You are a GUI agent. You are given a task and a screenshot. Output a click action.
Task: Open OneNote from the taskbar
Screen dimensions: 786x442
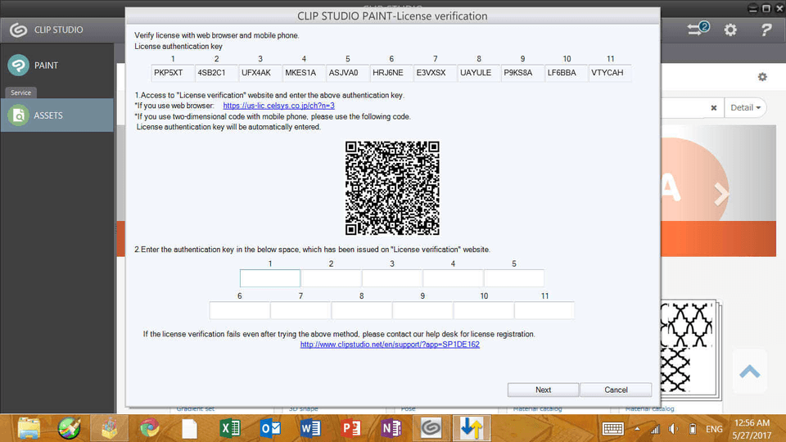(391, 427)
